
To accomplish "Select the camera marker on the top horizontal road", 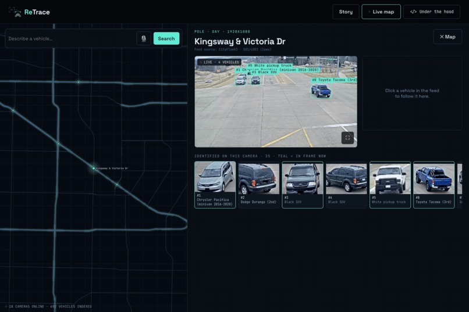I will [79, 82].
